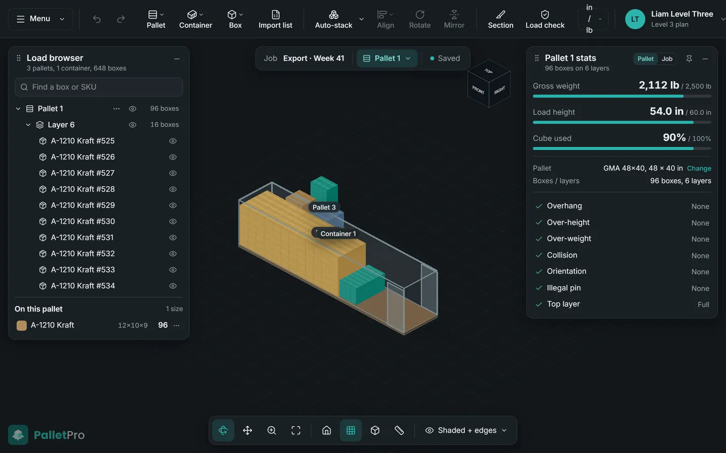
Task: Select the pan move tool
Action: (x=248, y=430)
